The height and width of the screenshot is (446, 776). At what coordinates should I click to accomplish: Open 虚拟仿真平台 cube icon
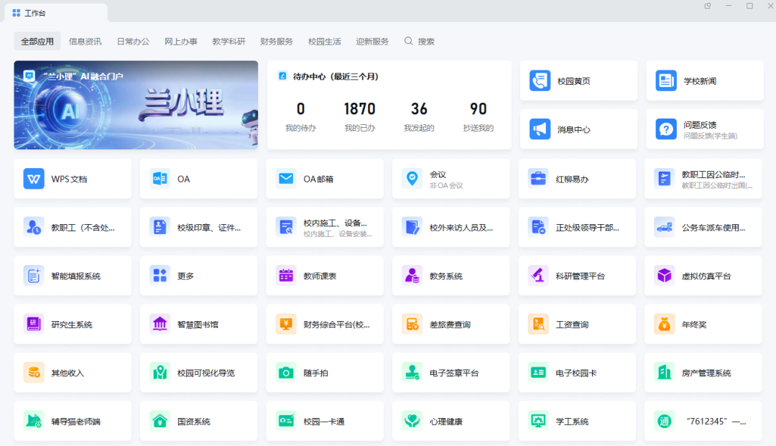pyautogui.click(x=664, y=275)
